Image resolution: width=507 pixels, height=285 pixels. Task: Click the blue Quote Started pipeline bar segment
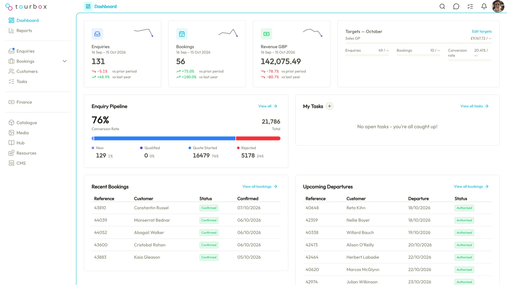[x=164, y=138]
